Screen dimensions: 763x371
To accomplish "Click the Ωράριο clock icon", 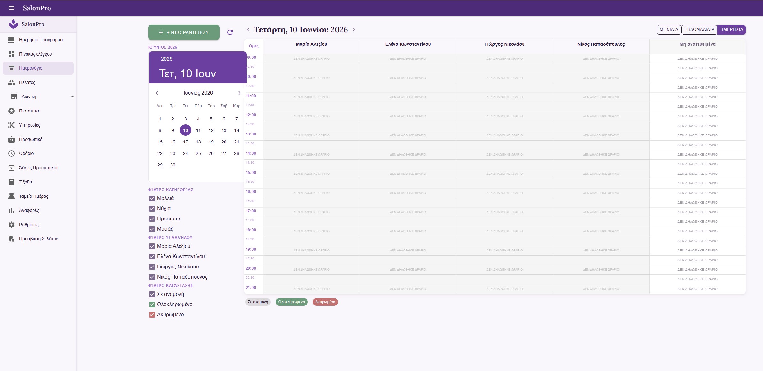I will coord(11,153).
